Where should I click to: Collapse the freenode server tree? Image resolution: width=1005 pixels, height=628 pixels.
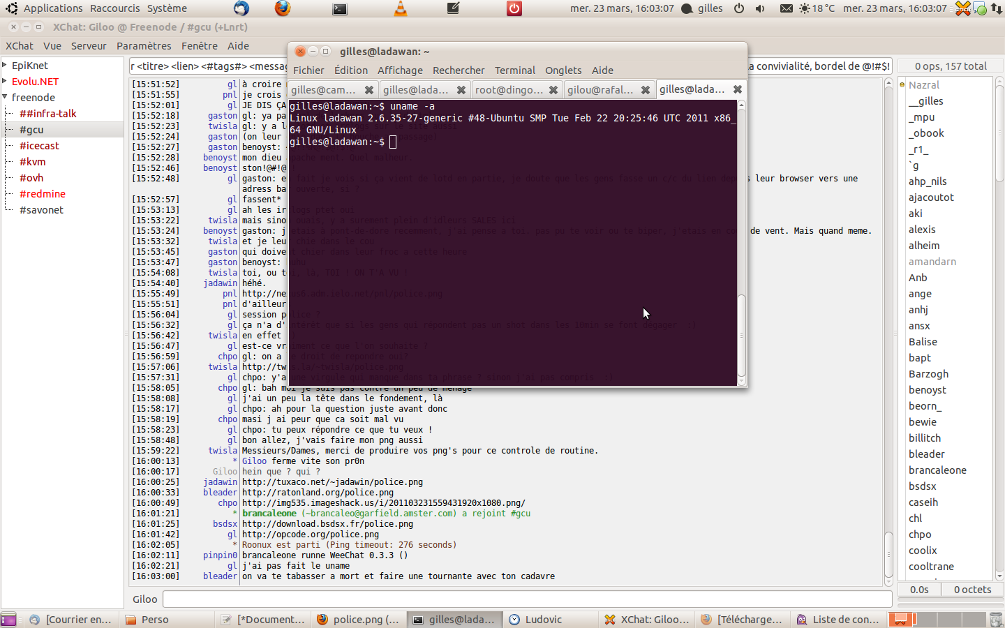(x=5, y=97)
